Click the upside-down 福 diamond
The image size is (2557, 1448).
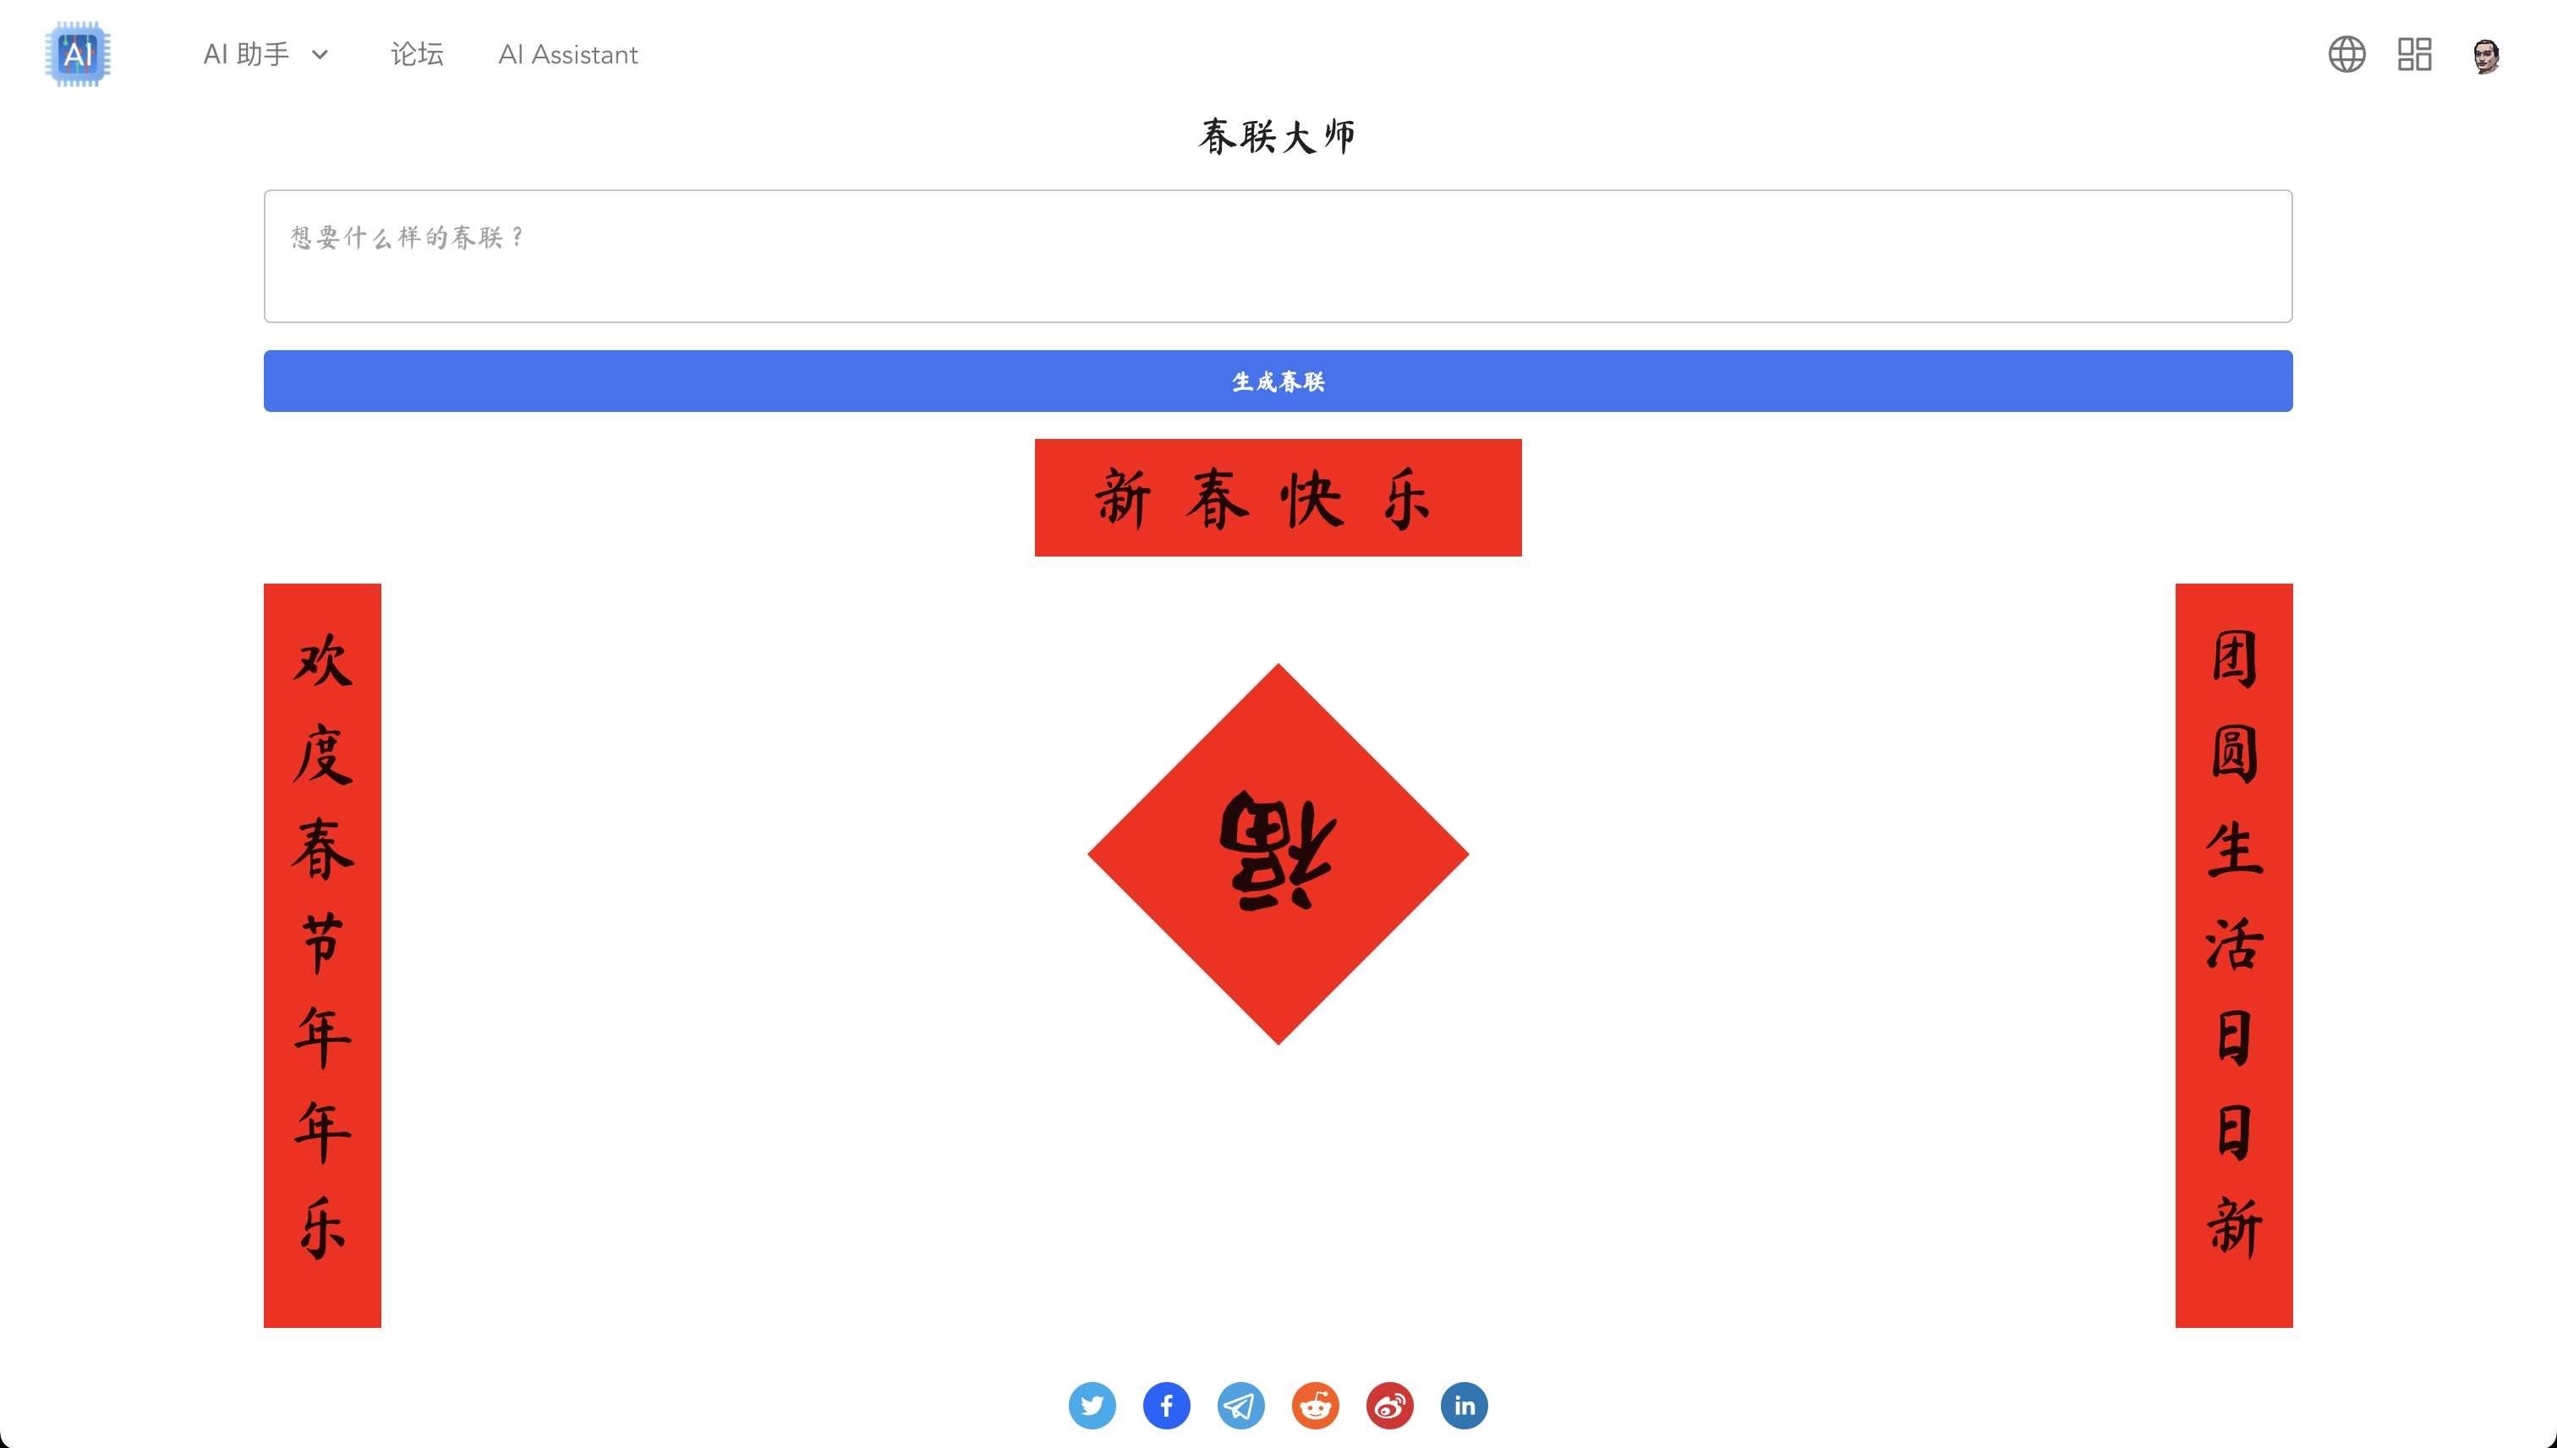[x=1278, y=854]
